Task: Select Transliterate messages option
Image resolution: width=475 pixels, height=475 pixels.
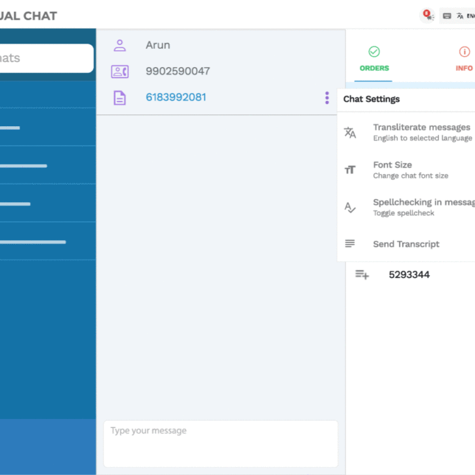Action: [x=406, y=133]
